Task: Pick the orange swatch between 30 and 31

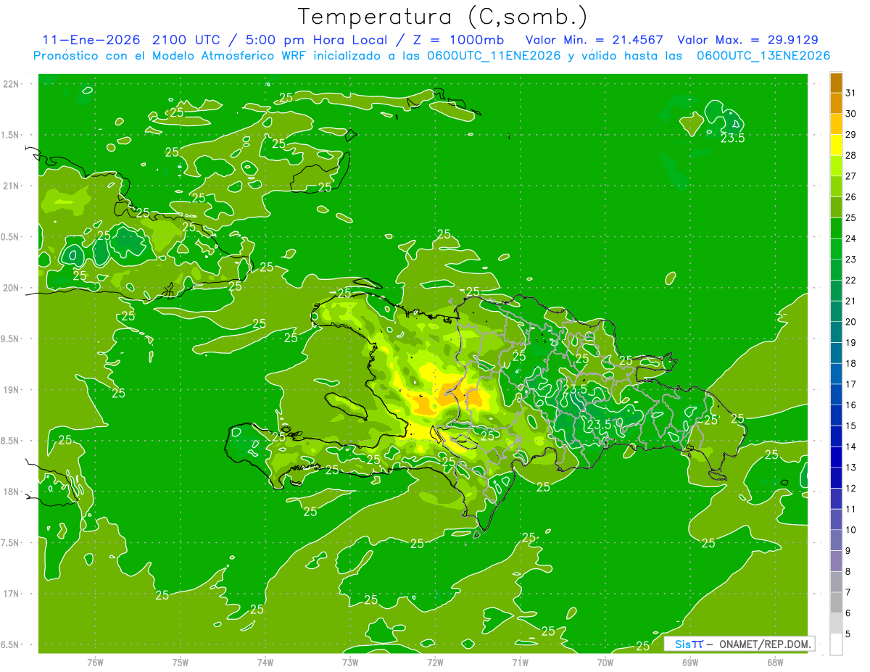Action: 836,103
